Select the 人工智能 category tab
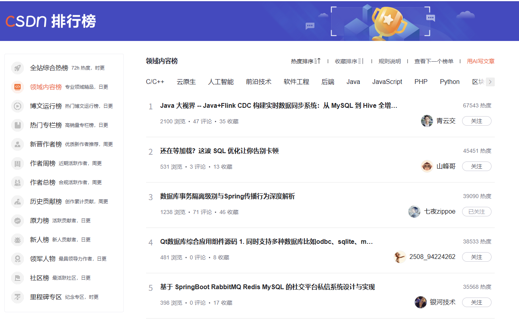 (221, 82)
